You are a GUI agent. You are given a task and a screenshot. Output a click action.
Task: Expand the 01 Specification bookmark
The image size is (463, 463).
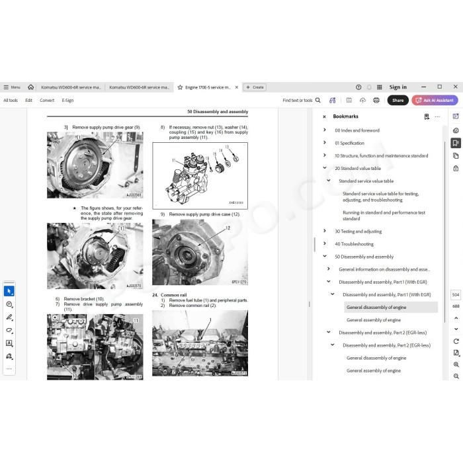coord(325,142)
